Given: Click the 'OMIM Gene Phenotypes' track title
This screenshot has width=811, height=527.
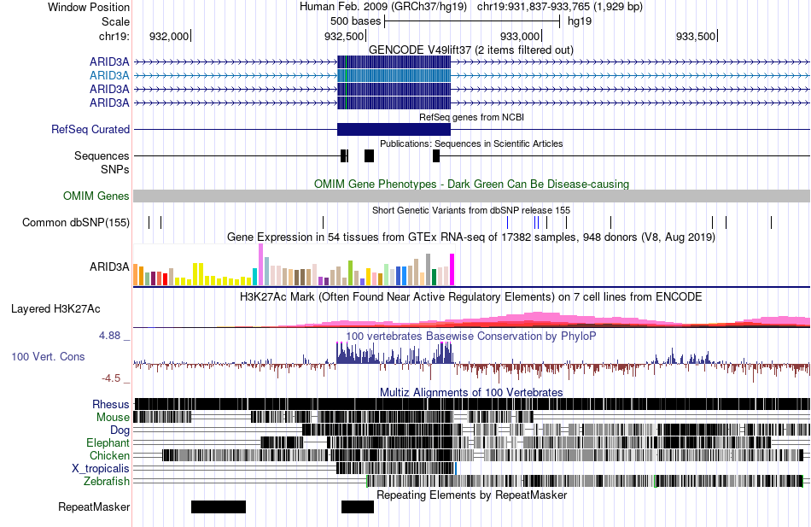Looking at the screenshot, I should [471, 184].
